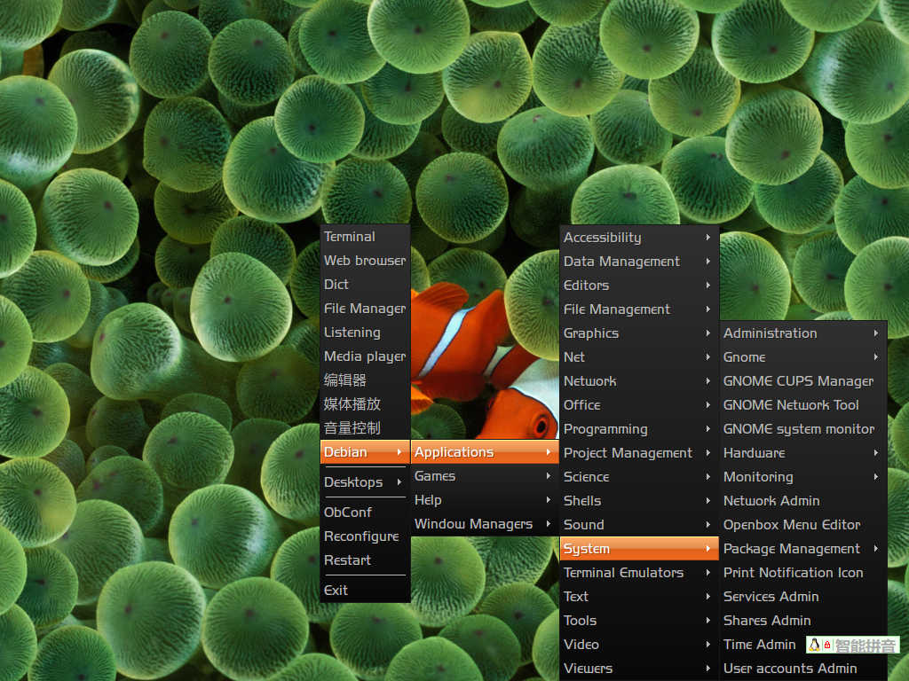Open the Window Managers submenu
Image resolution: width=909 pixels, height=681 pixels.
point(485,524)
